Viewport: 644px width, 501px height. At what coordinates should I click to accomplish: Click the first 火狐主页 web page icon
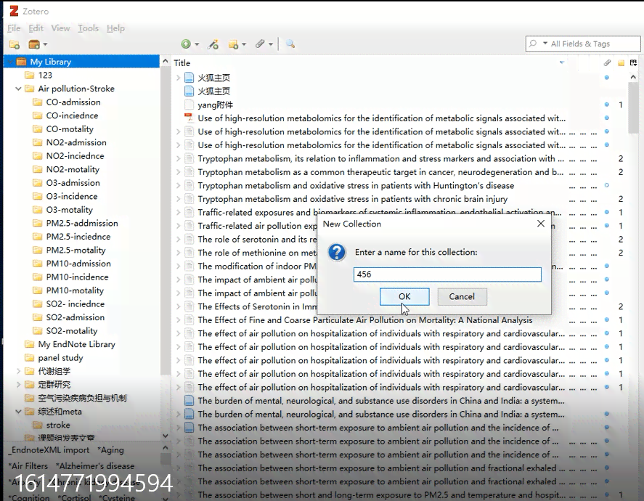pos(189,78)
